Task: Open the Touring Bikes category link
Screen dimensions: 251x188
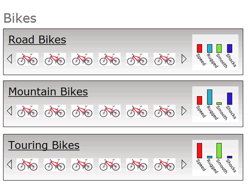Action: click(x=44, y=145)
